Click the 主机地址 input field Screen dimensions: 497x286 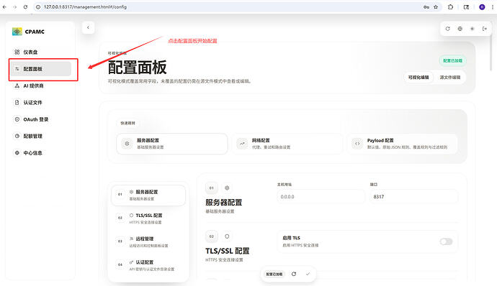coord(321,197)
